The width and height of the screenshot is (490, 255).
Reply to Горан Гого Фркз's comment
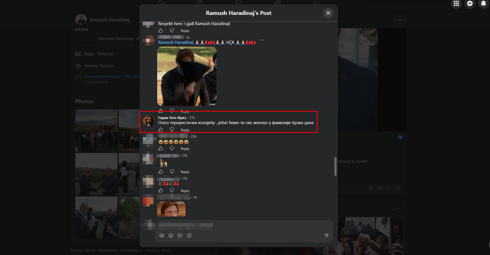coord(185,130)
